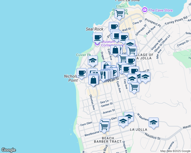The image size is (191, 153).
Task: Click the 'Fern Glen' street label
Action: 86,124
